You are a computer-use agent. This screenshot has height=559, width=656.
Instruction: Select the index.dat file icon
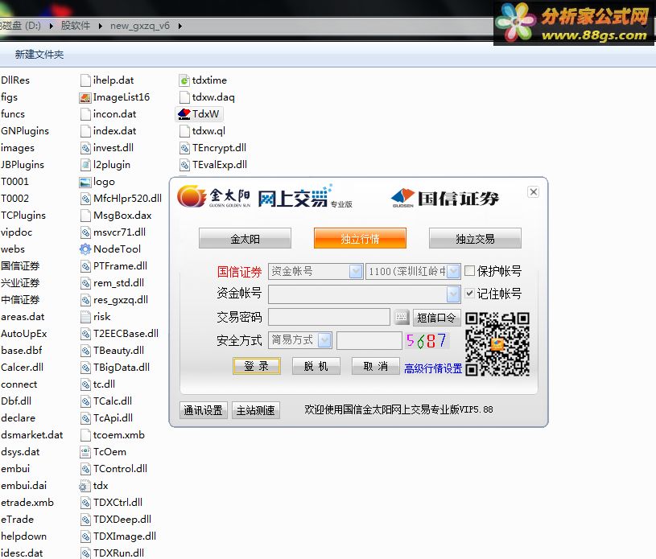[x=85, y=131]
